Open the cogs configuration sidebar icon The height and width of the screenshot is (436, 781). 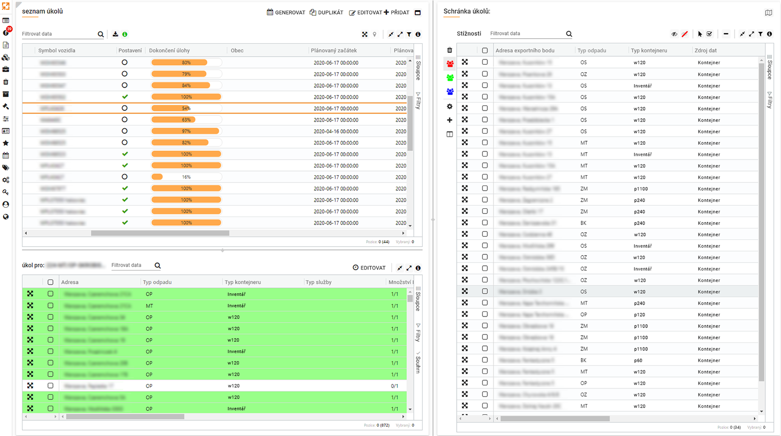click(x=6, y=180)
